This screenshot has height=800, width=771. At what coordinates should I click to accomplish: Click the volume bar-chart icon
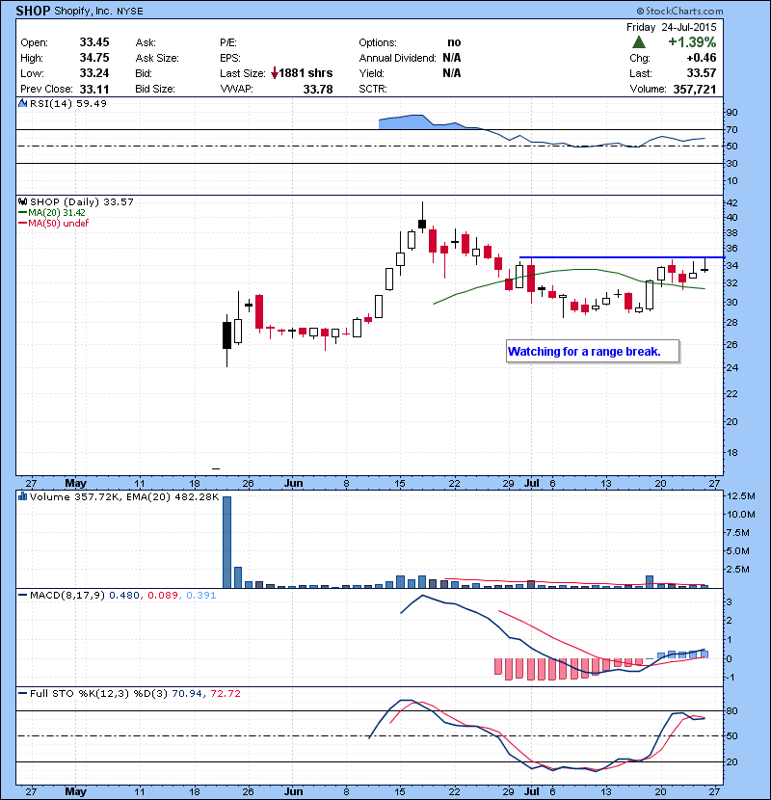(x=22, y=496)
